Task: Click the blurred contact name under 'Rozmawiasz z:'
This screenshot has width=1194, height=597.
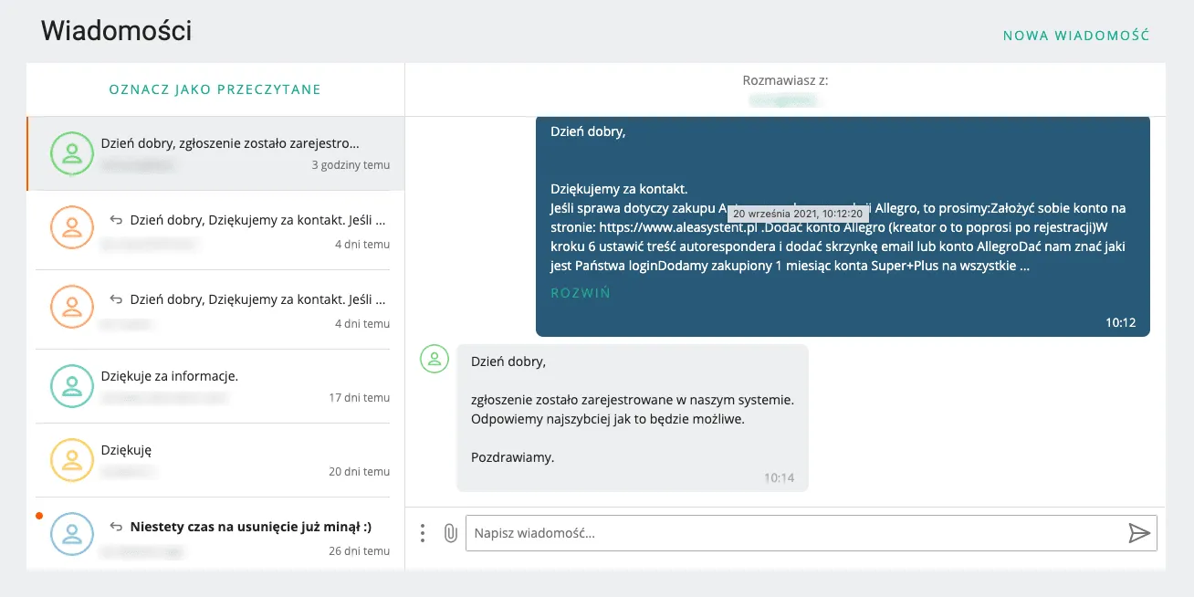Action: click(785, 99)
